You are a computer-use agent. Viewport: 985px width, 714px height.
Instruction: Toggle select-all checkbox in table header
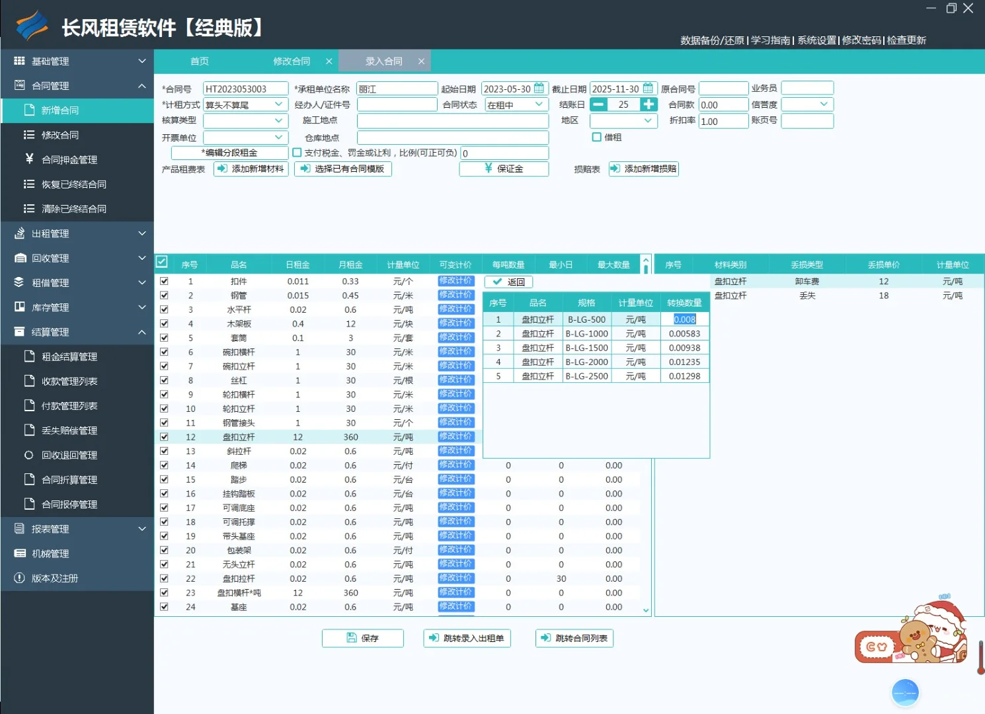coord(162,262)
